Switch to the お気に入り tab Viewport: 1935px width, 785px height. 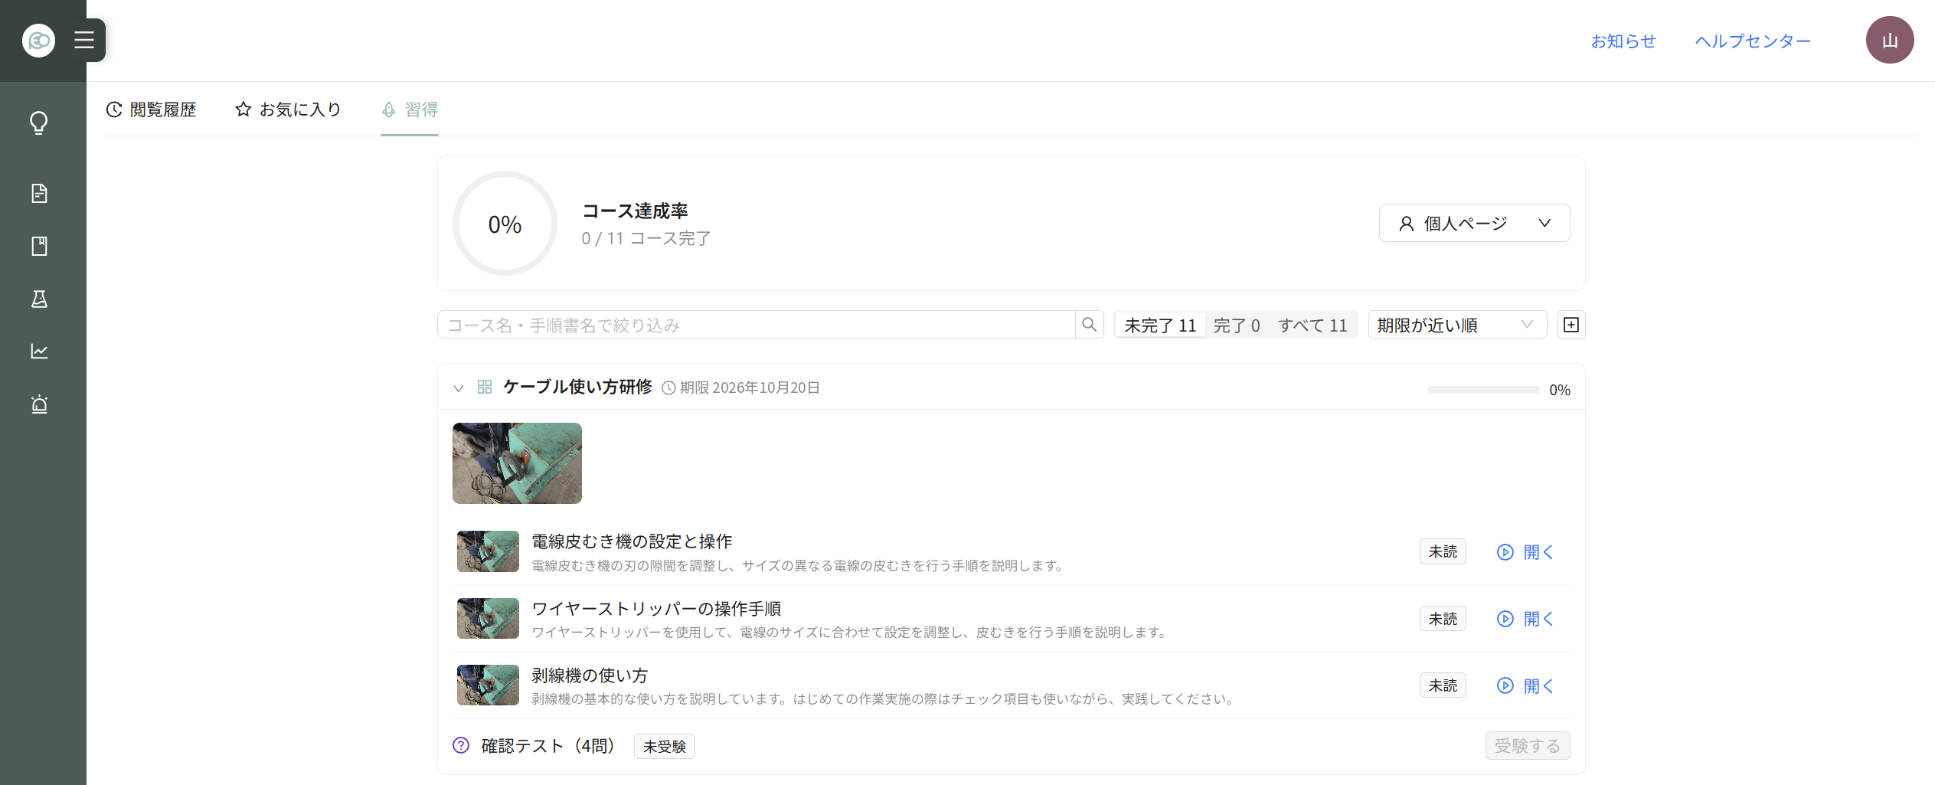pyautogui.click(x=288, y=110)
